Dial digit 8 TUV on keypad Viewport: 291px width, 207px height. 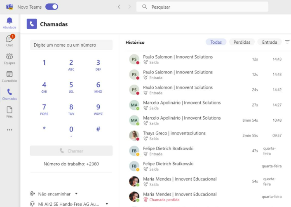[x=71, y=110]
